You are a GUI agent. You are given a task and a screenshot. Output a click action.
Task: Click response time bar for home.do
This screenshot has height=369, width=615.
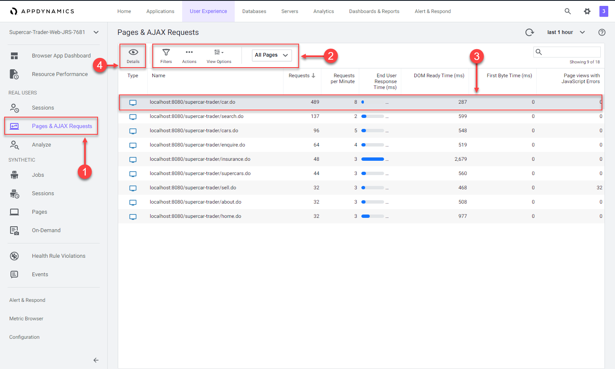[373, 216]
